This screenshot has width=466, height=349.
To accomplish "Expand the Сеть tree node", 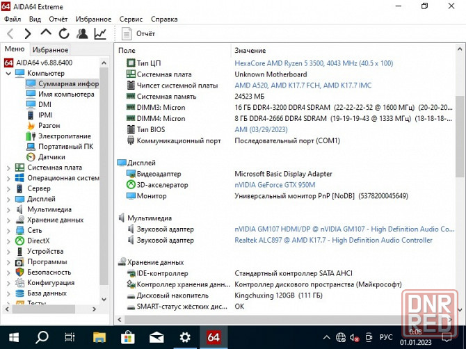I will coord(8,231).
